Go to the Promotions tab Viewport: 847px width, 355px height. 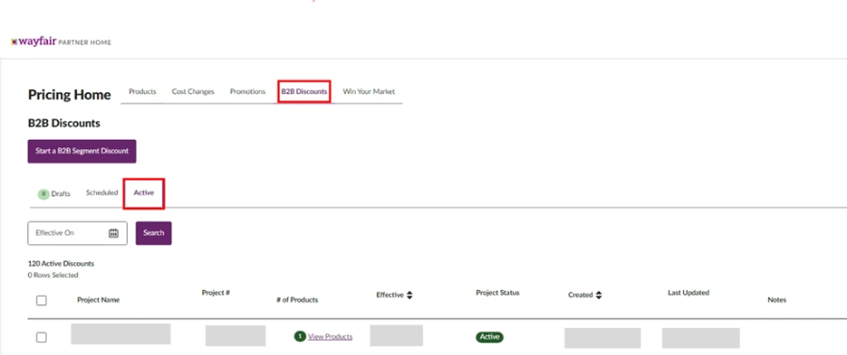coord(248,92)
